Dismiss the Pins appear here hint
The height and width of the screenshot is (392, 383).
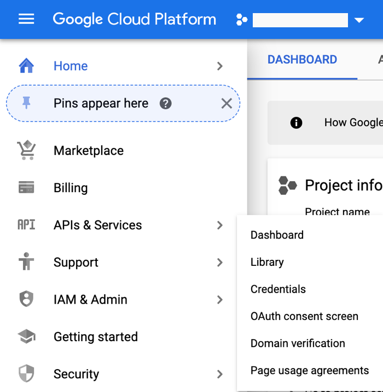(x=227, y=103)
